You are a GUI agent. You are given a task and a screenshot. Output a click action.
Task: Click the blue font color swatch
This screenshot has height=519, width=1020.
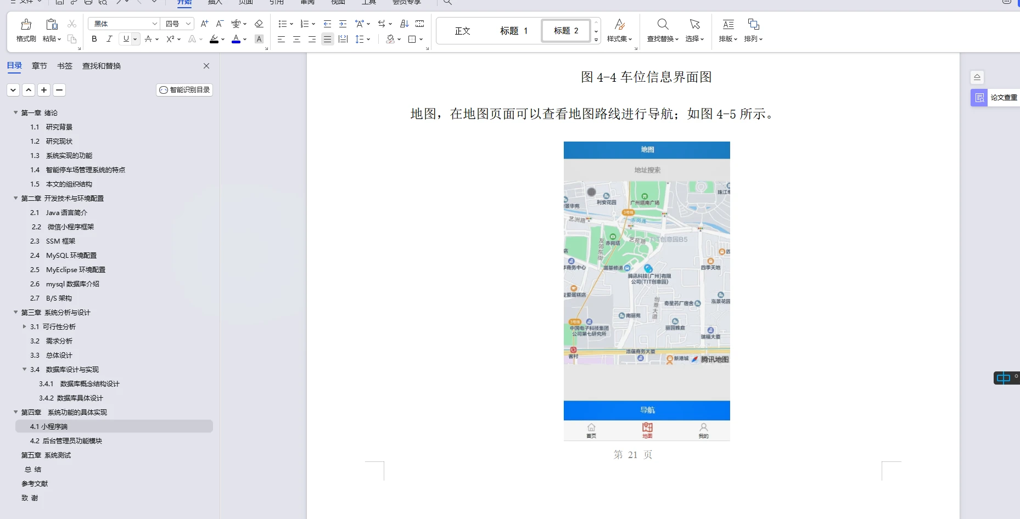coord(236,39)
